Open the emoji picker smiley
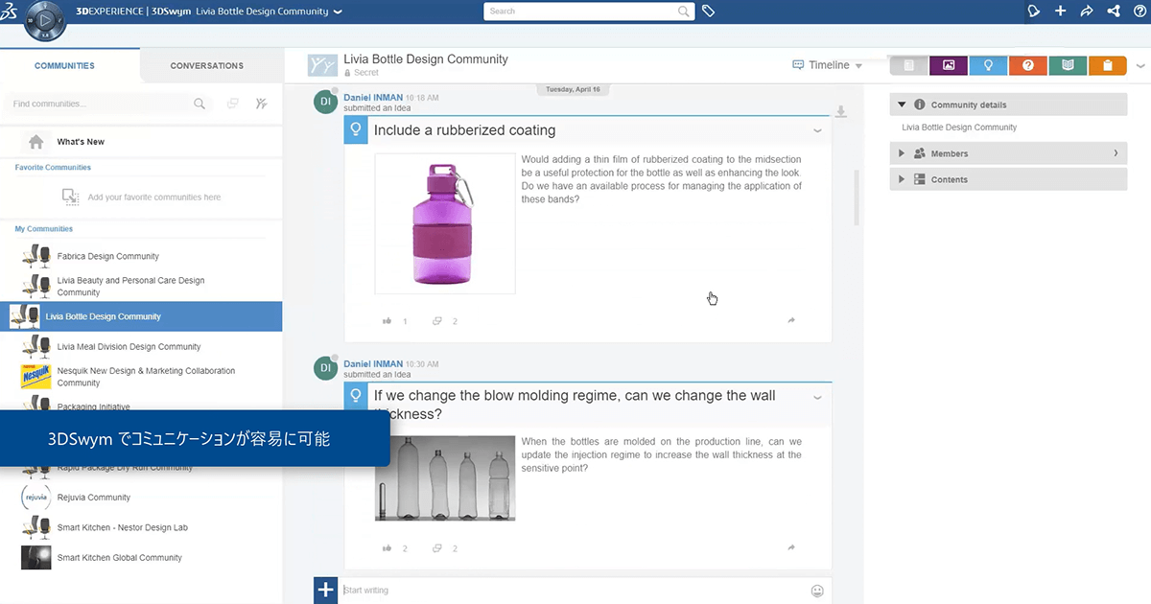 pos(817,591)
